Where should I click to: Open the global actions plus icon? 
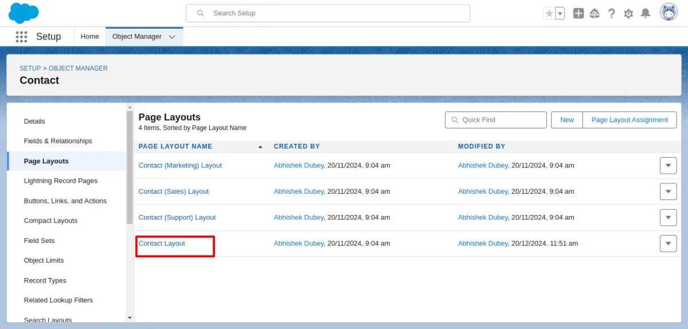(578, 13)
